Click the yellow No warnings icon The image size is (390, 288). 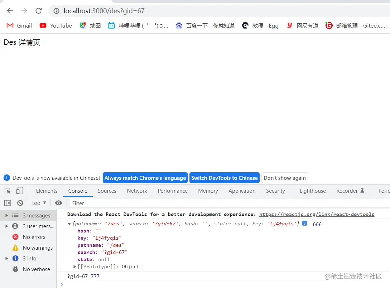pos(15,248)
